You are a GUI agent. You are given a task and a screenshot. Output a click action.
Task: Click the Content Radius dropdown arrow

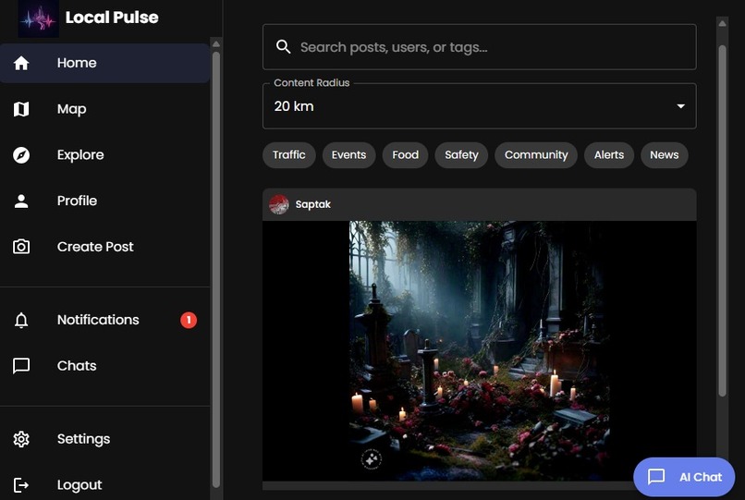[x=681, y=106]
